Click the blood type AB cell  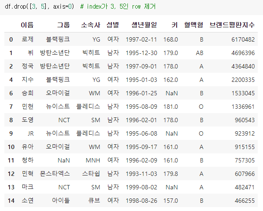coord(200,53)
